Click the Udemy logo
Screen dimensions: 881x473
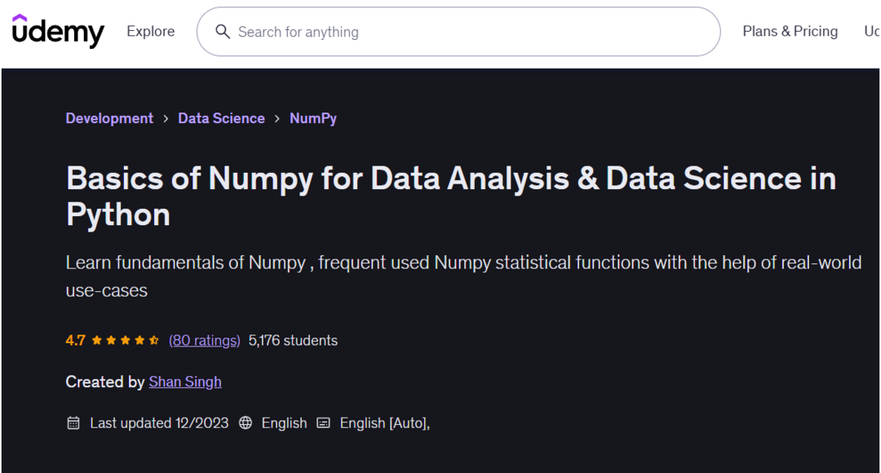pos(58,31)
